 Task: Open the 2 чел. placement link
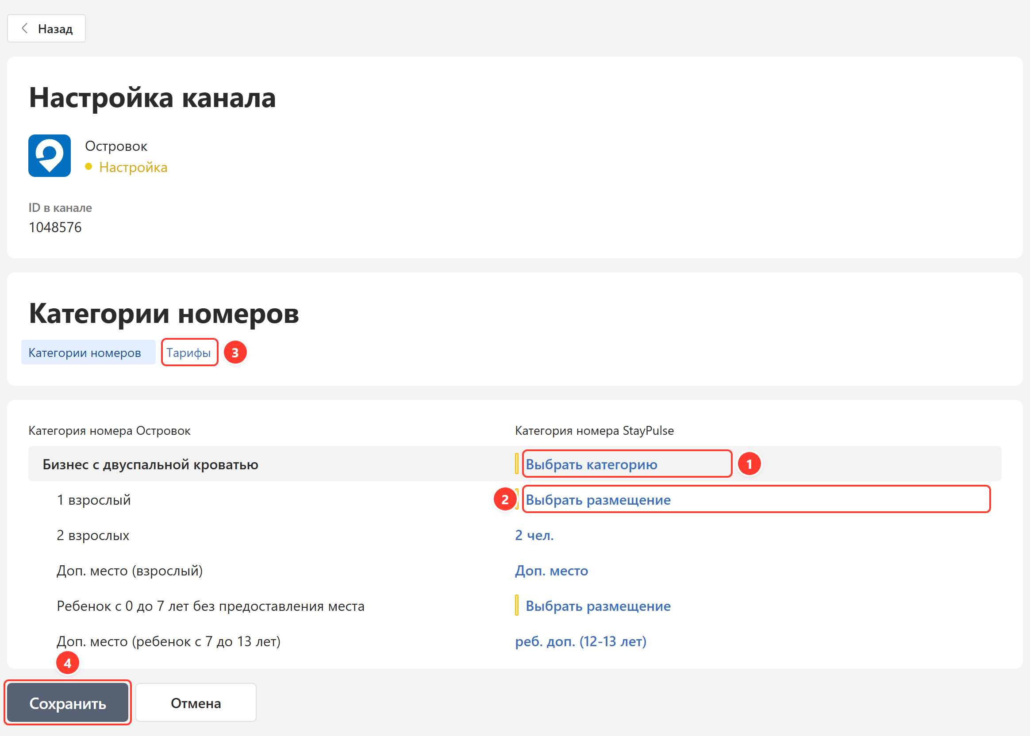click(534, 535)
